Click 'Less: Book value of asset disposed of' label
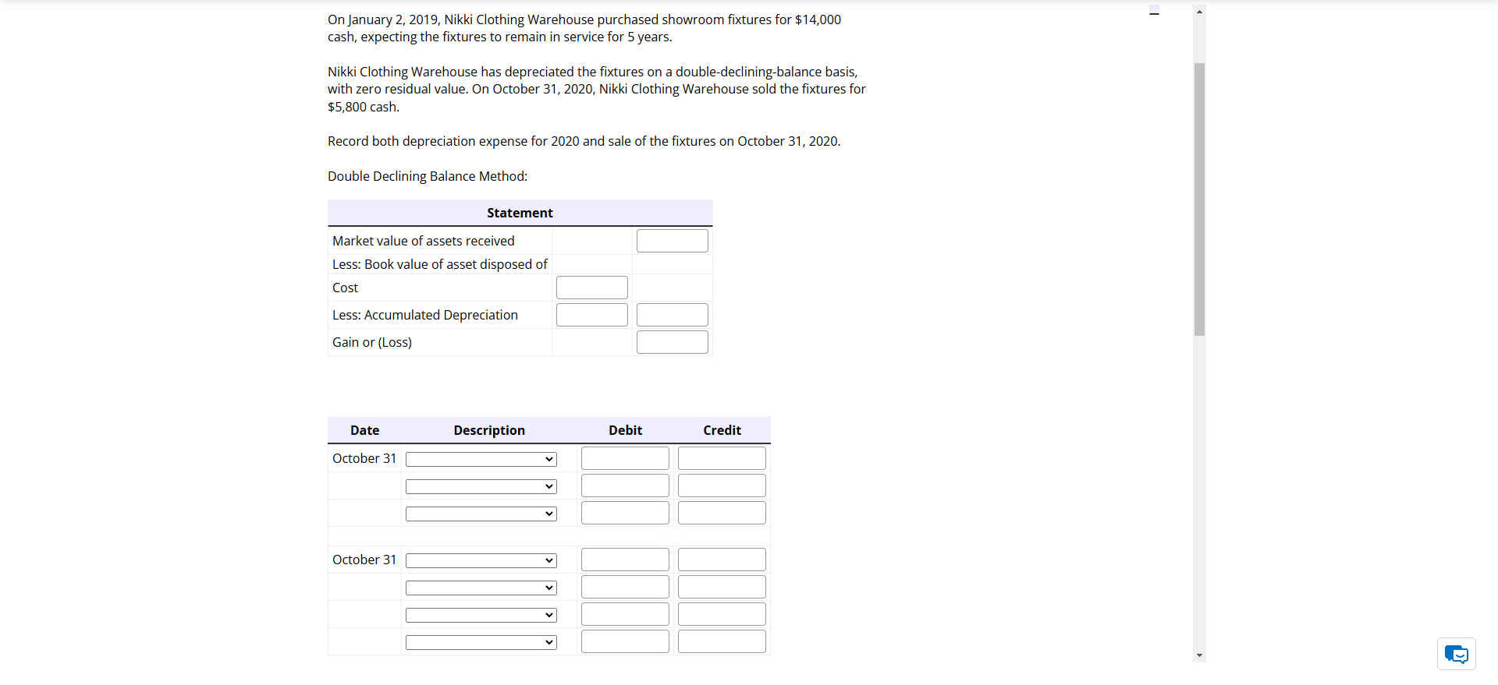Image resolution: width=1498 pixels, height=685 pixels. pyautogui.click(x=440, y=264)
